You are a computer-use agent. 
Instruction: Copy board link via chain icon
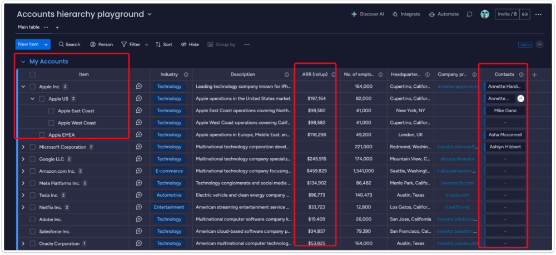pyautogui.click(x=524, y=14)
